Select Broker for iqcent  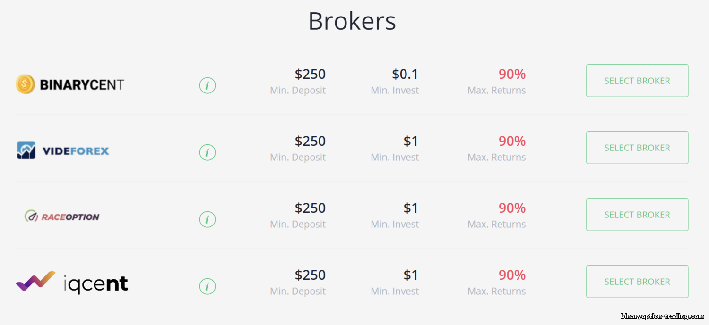pyautogui.click(x=637, y=282)
